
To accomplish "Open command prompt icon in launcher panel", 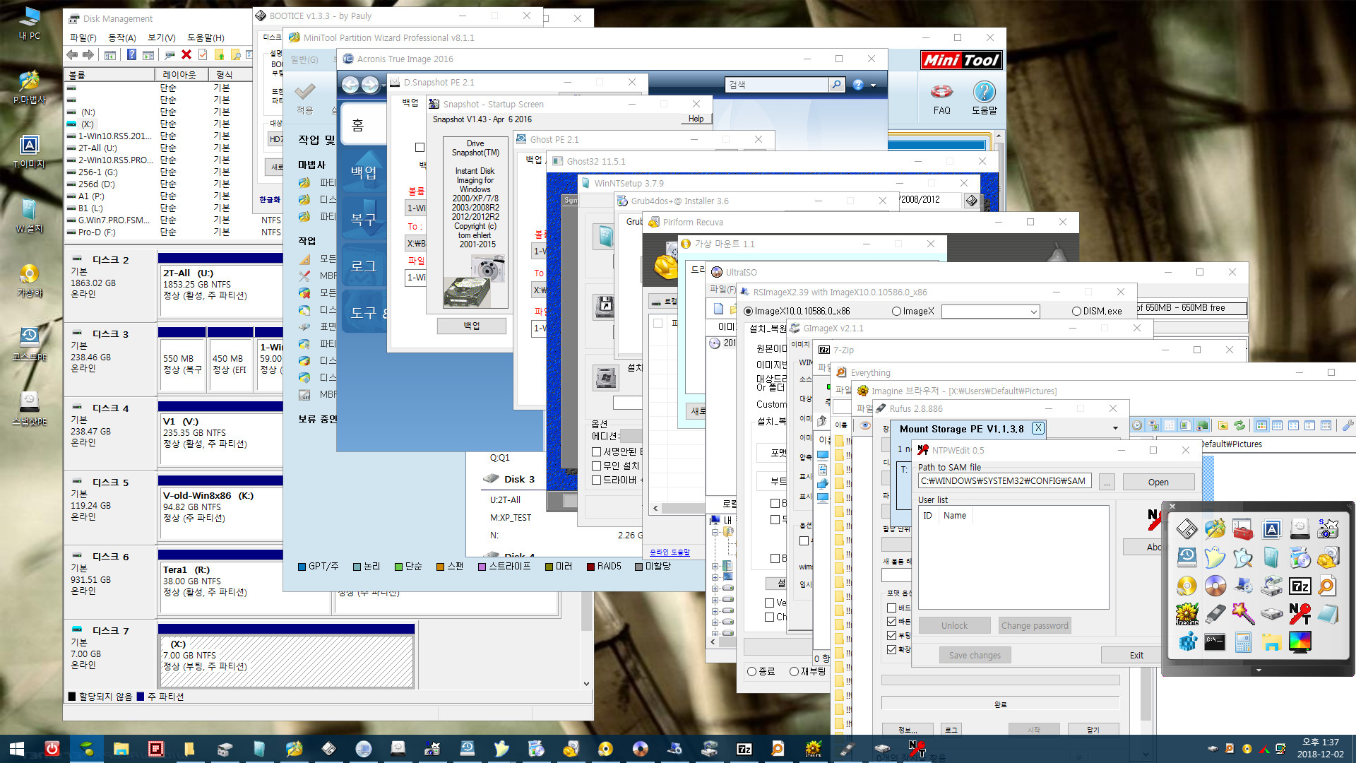I will point(1215,642).
